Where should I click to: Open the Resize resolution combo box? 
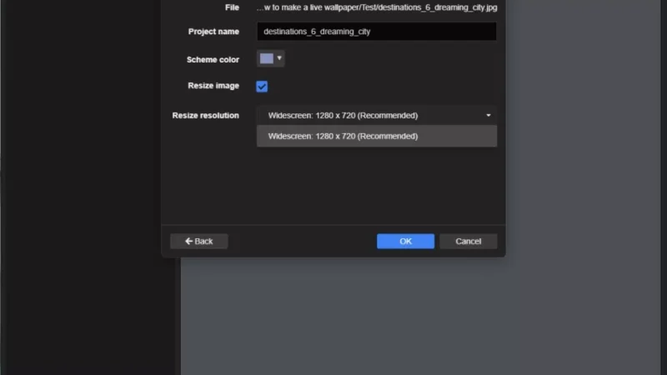point(376,116)
